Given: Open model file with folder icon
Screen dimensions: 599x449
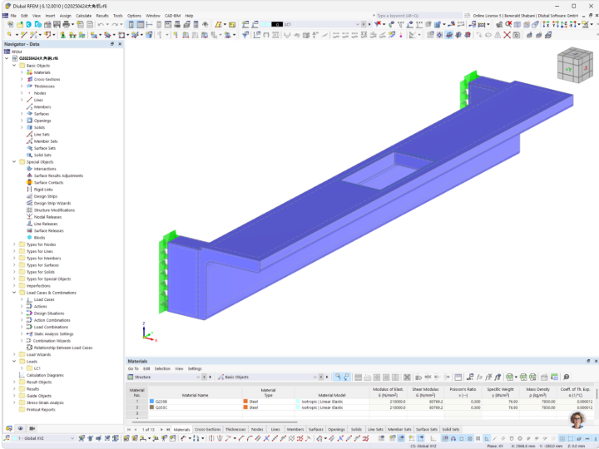Looking at the screenshot, I should (x=19, y=24).
